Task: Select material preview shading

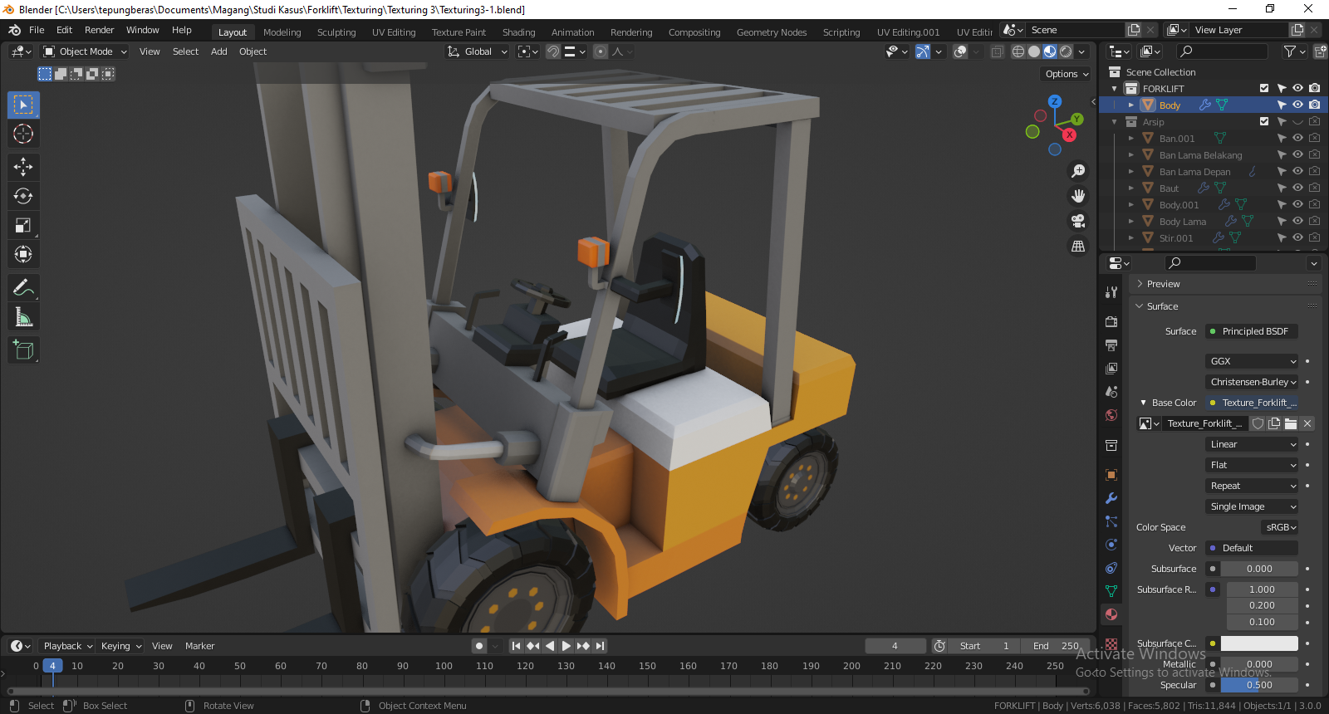Action: tap(1050, 51)
